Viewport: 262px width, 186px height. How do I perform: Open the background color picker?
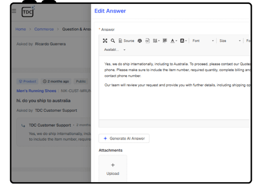pos(183,41)
